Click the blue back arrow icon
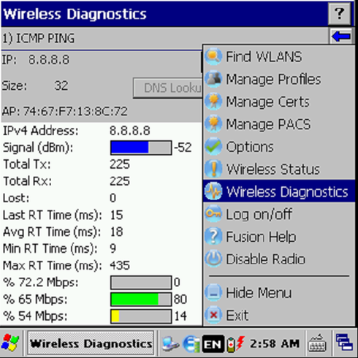The width and height of the screenshot is (358, 358). [x=341, y=37]
